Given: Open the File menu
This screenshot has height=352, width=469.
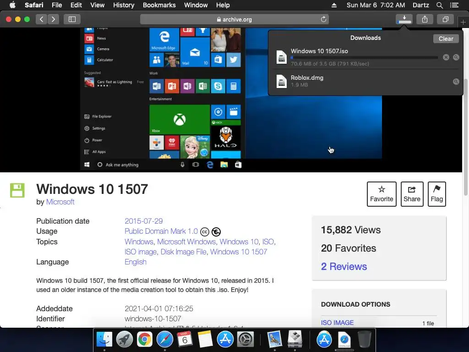Looking at the screenshot, I should tap(57, 5).
